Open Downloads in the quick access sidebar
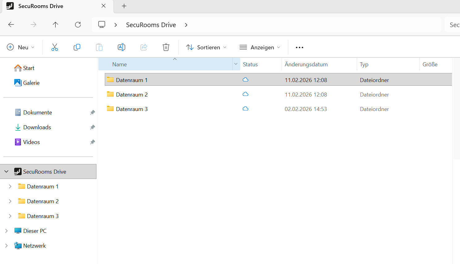This screenshot has height=264, width=460. pos(37,127)
